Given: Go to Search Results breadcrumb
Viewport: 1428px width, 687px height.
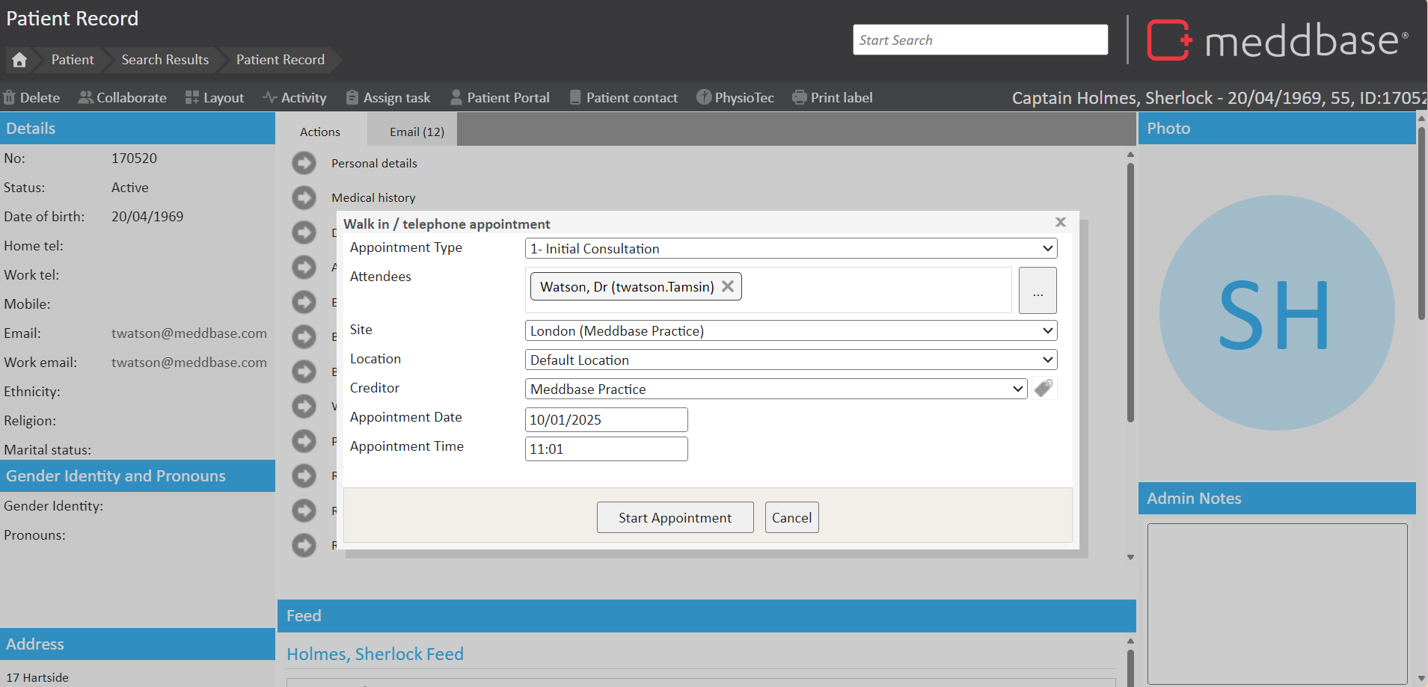Looking at the screenshot, I should (x=165, y=60).
